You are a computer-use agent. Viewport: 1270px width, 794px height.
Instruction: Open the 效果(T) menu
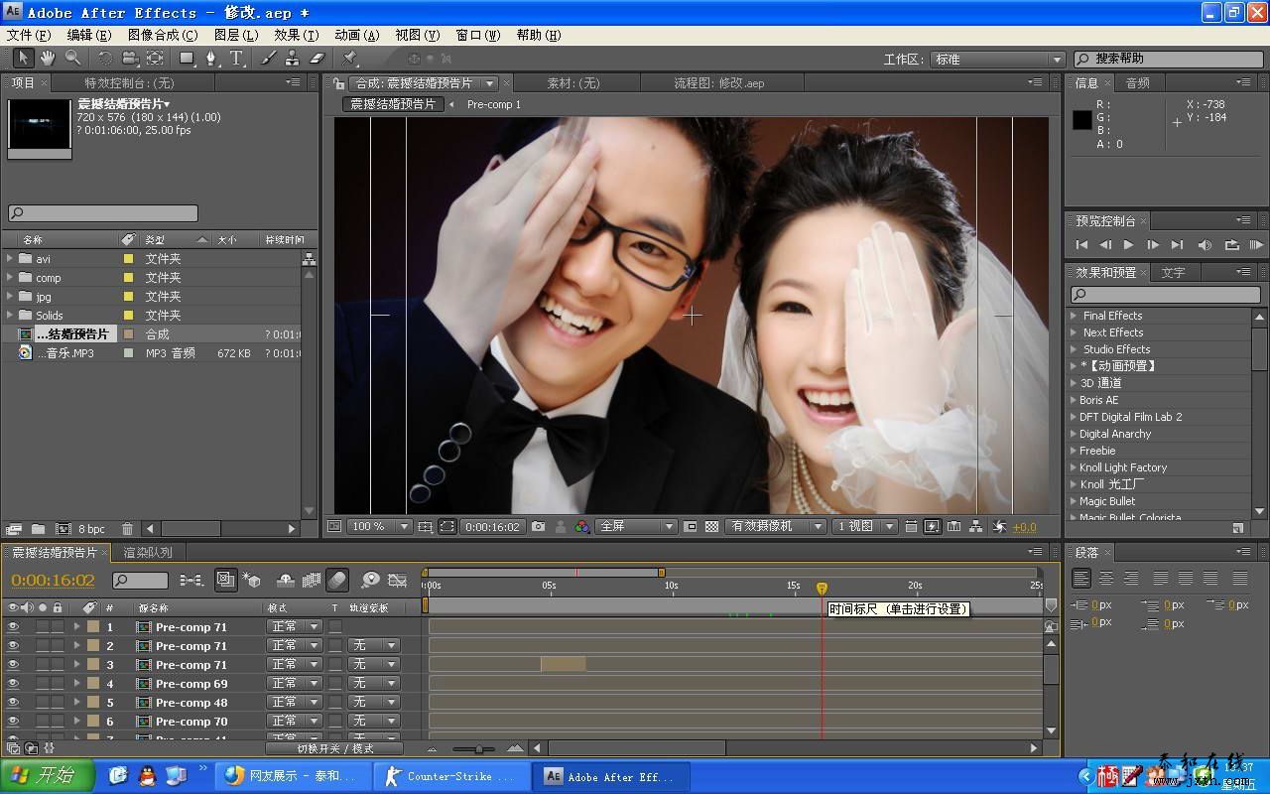point(296,35)
